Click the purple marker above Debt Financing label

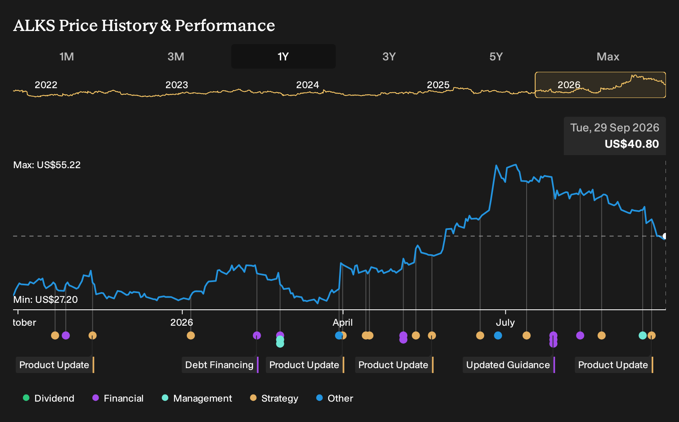[257, 335]
